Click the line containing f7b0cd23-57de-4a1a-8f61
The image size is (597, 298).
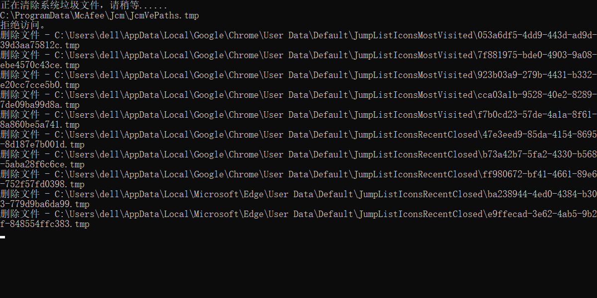298,115
